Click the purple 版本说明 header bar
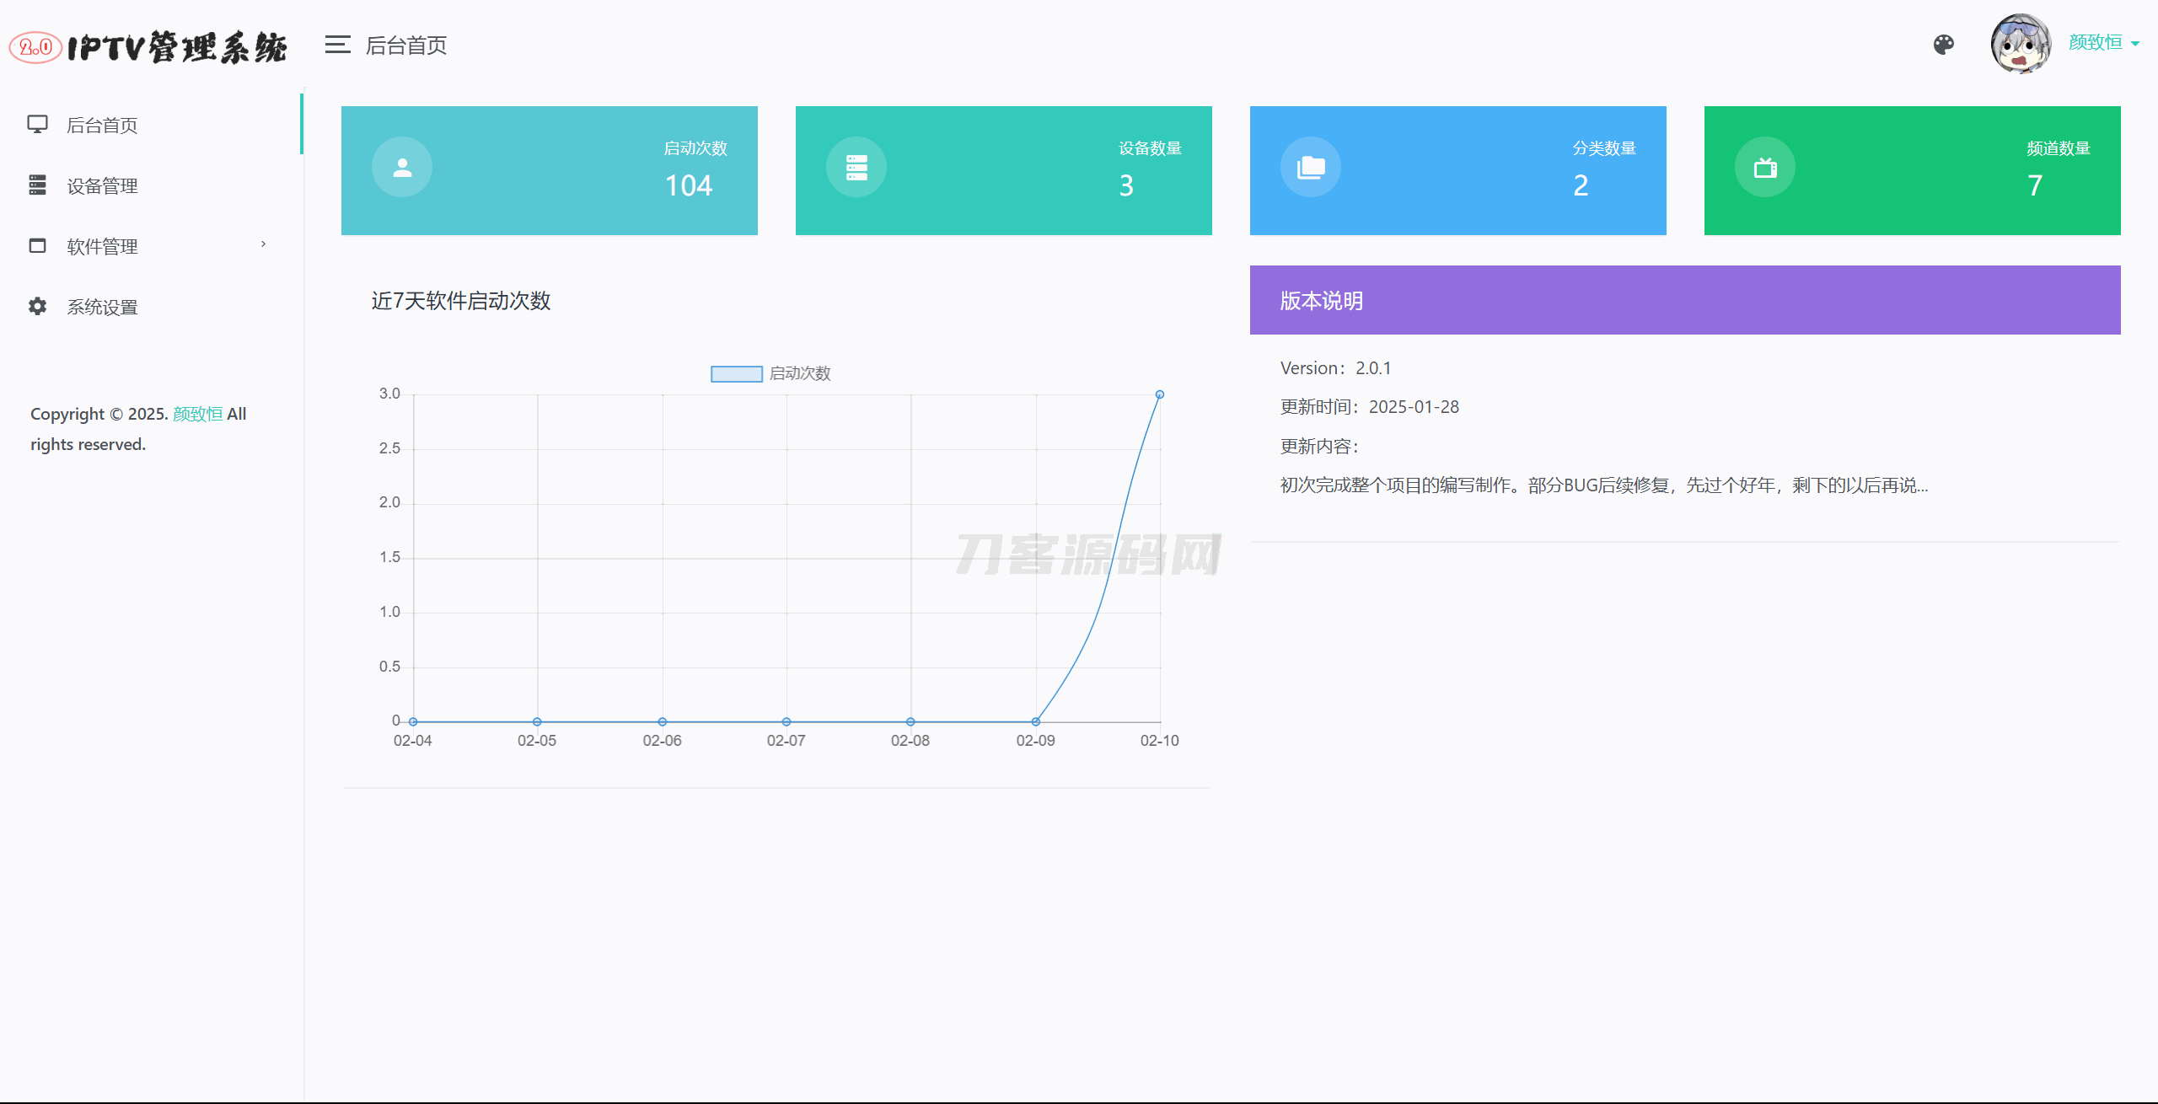The width and height of the screenshot is (2158, 1104). [x=1684, y=300]
